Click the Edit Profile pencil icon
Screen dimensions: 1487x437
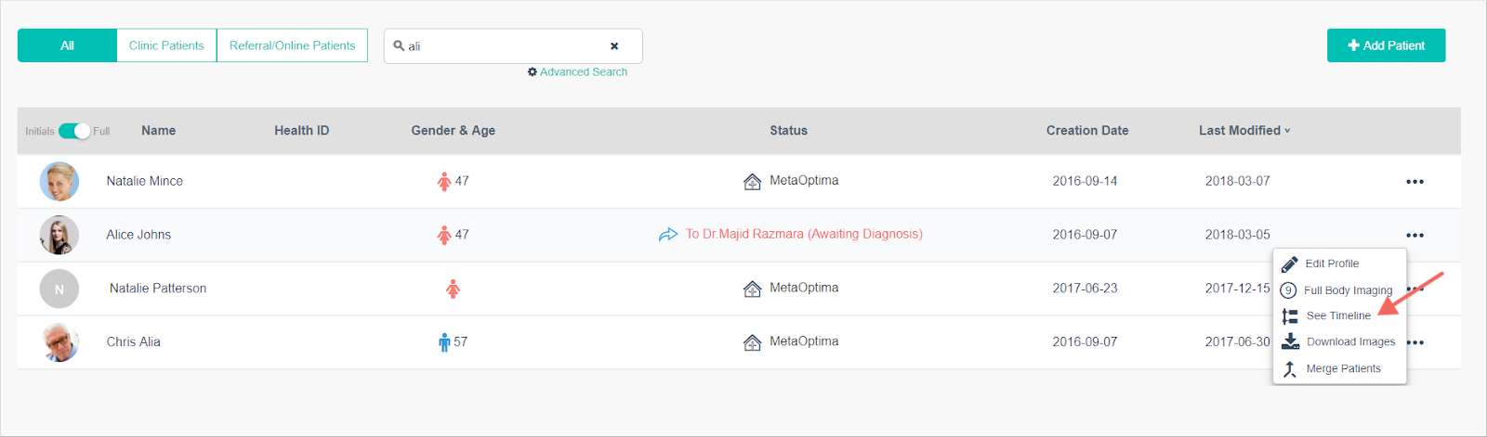pyautogui.click(x=1290, y=264)
